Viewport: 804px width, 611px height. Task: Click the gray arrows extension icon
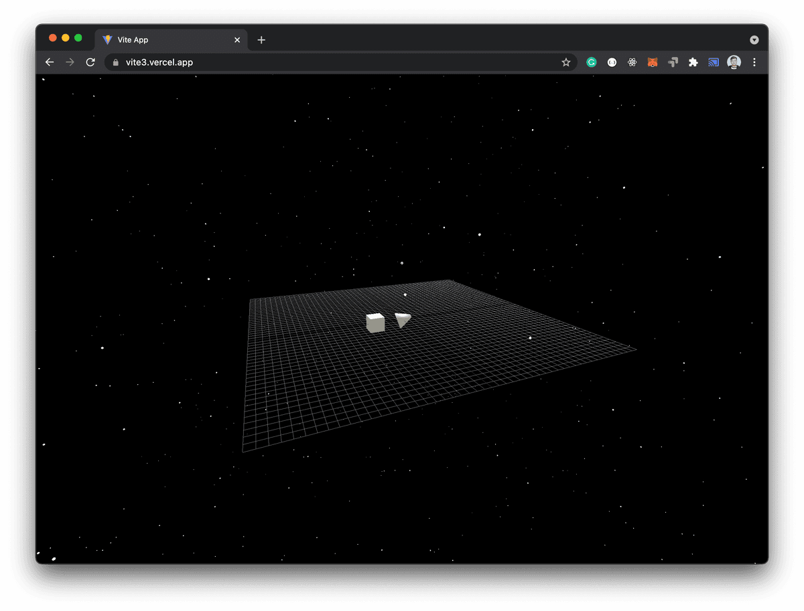point(672,62)
